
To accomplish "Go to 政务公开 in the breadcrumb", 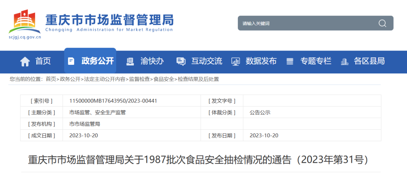I will (x=70, y=79).
